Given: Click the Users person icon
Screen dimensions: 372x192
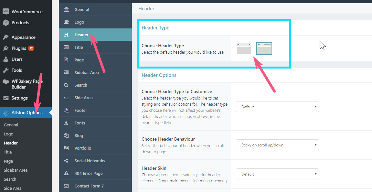Looking at the screenshot, I should point(6,59).
